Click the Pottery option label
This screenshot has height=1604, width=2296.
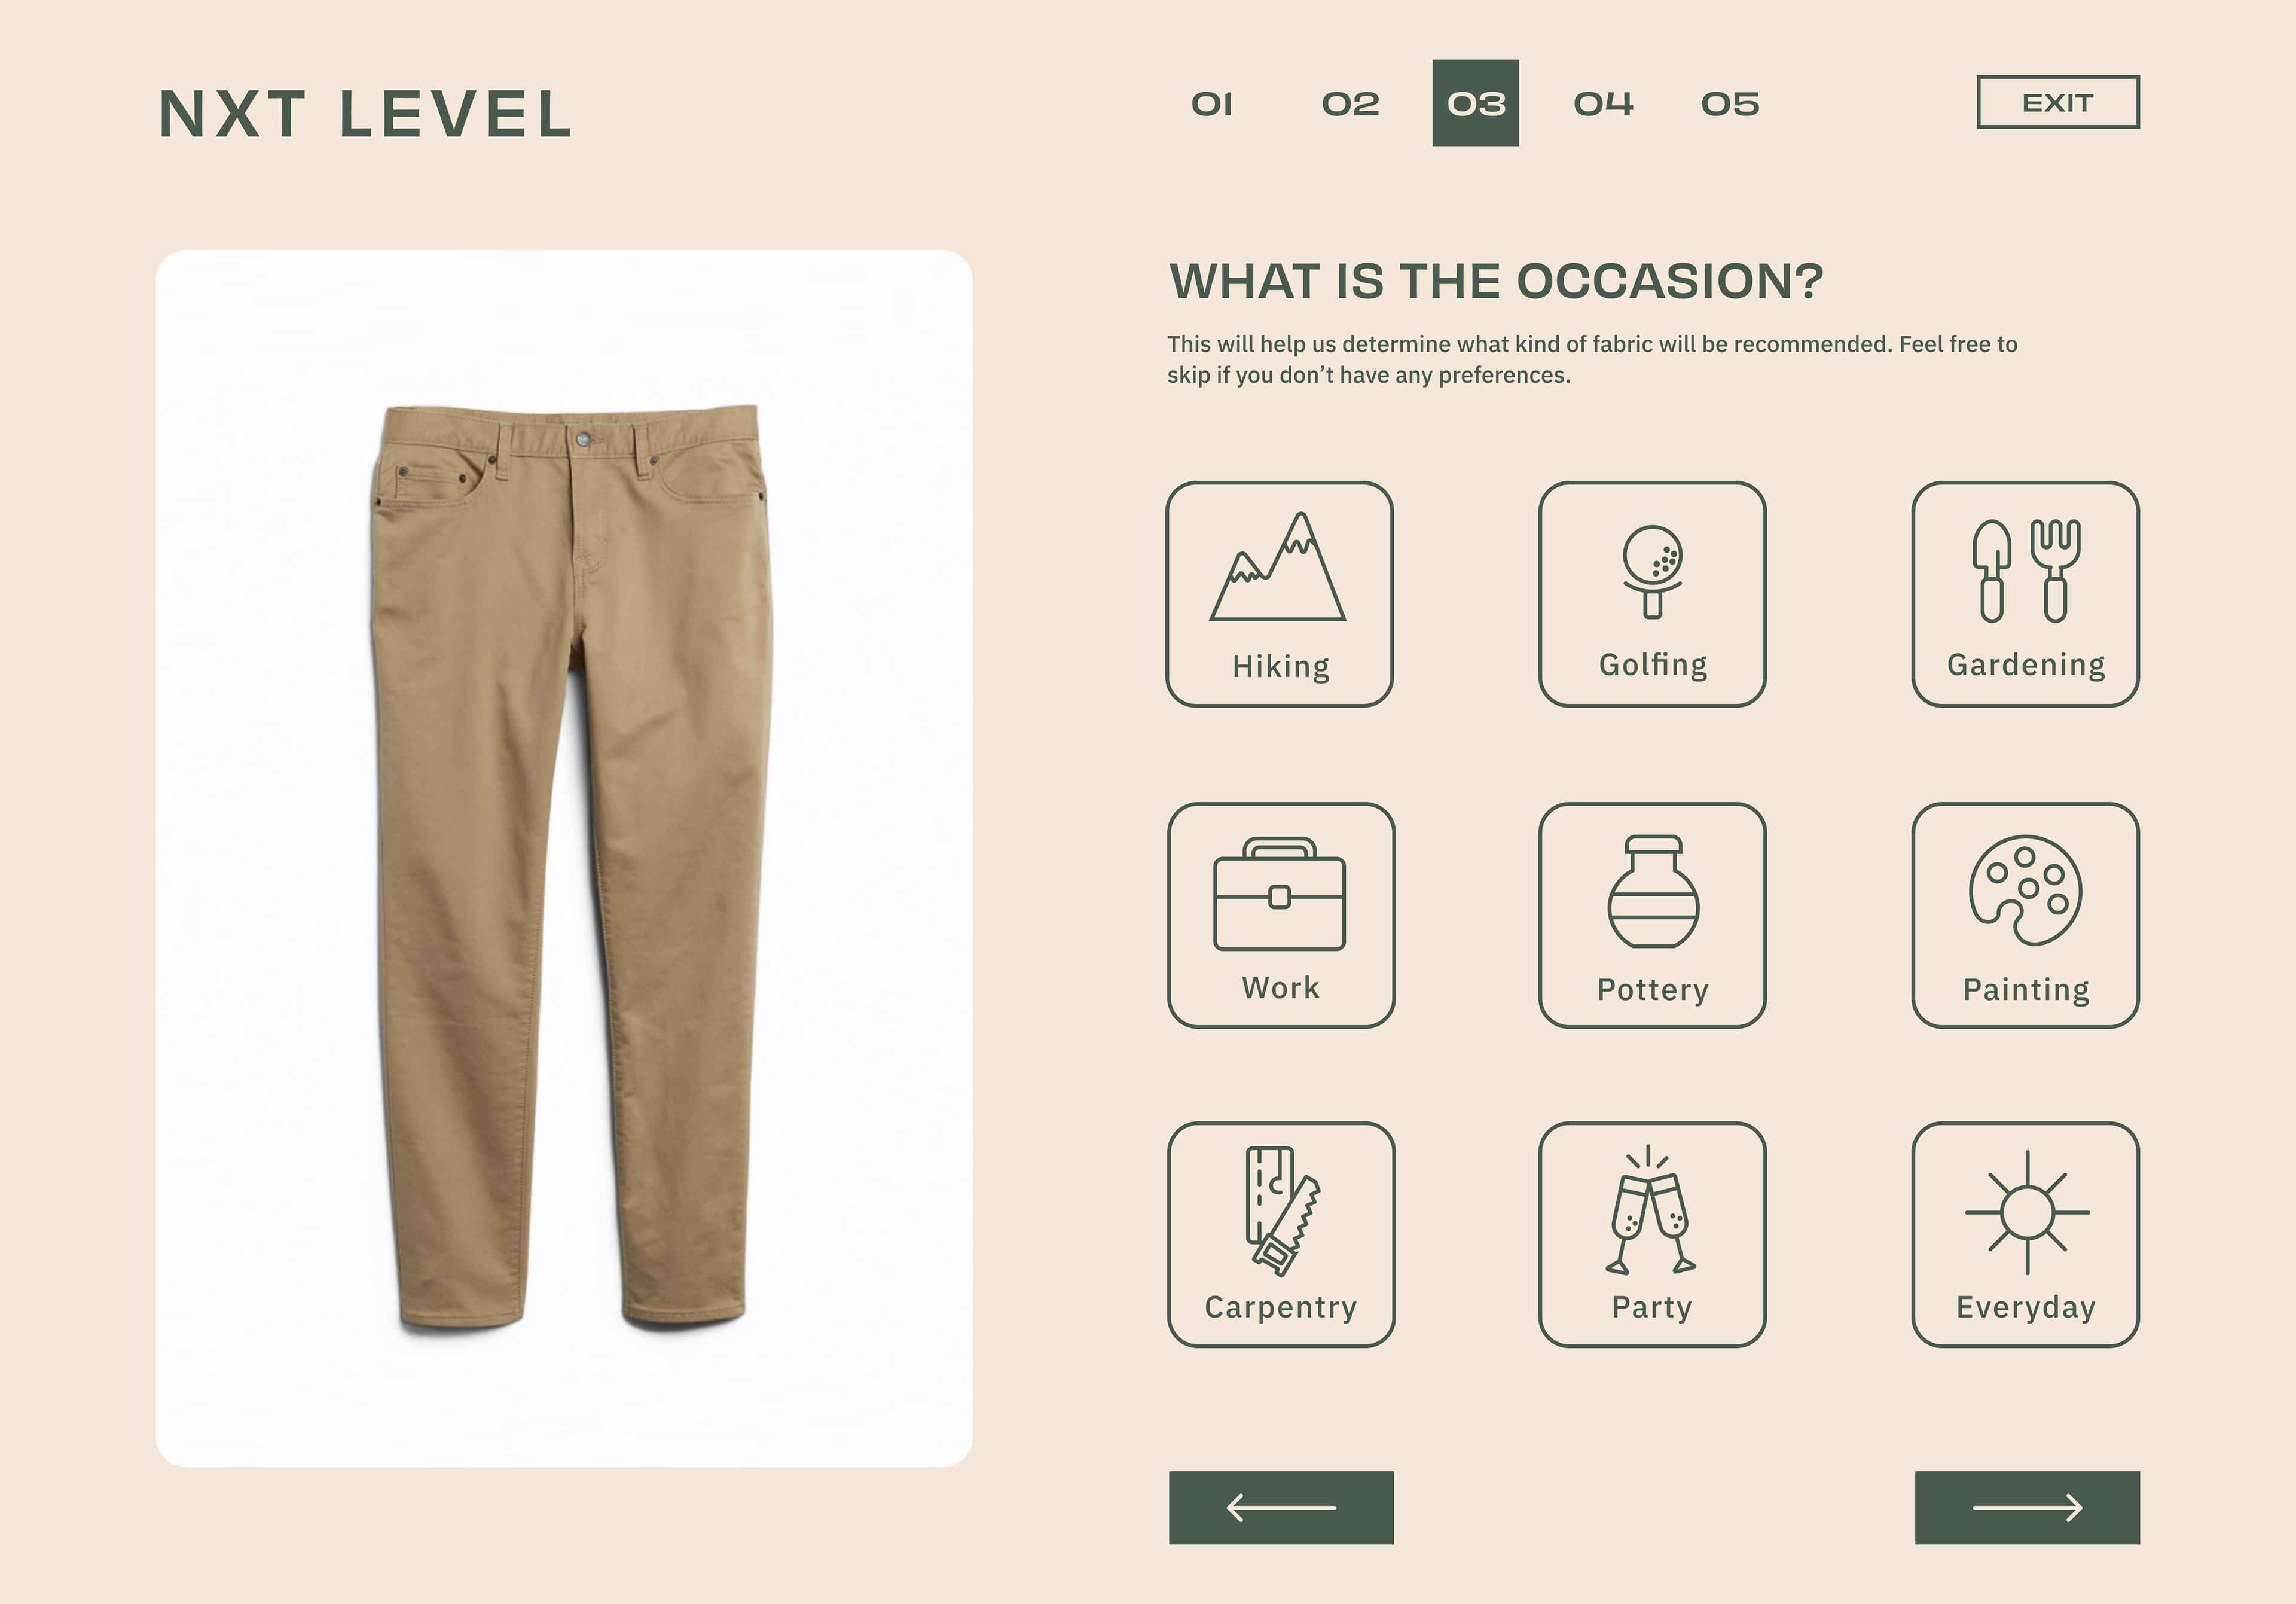pos(1653,990)
